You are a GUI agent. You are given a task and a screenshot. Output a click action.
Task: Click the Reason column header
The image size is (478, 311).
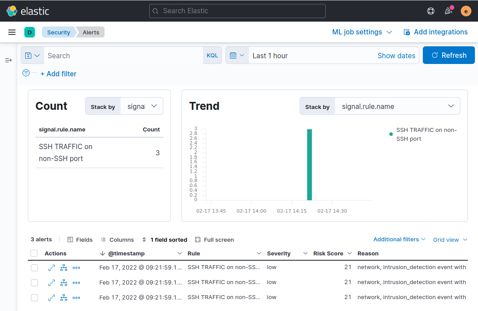tap(368, 253)
